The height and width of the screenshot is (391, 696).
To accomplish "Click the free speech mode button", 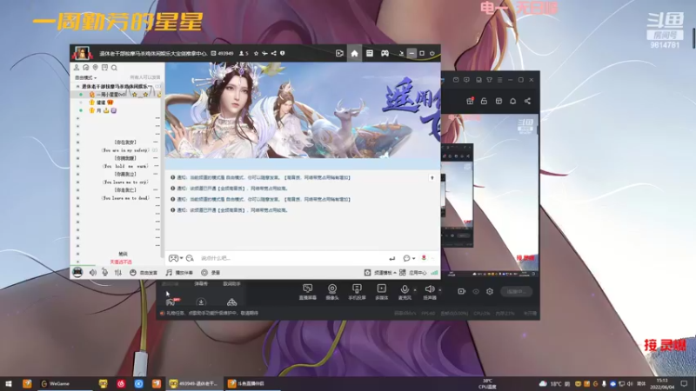I will tap(144, 273).
